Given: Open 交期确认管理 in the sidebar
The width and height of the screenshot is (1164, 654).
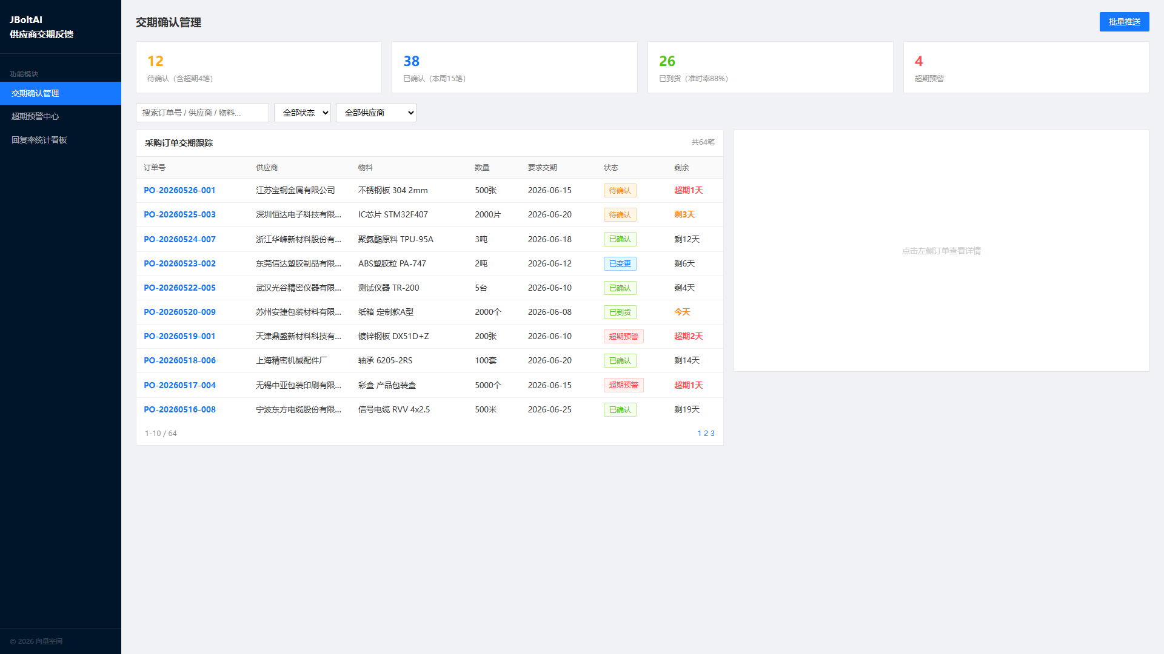Looking at the screenshot, I should tap(61, 93).
